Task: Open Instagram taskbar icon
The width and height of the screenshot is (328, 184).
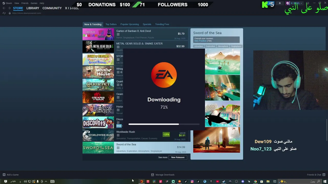Action: click(x=192, y=181)
